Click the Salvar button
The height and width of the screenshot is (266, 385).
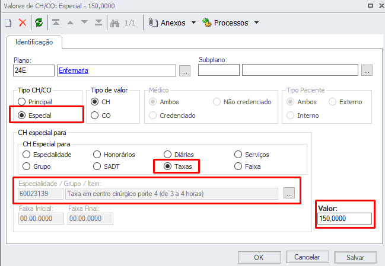coord(355,258)
